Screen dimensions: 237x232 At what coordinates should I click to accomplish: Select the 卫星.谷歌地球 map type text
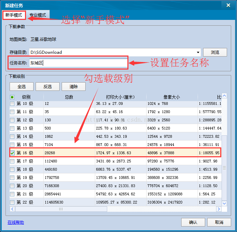(x=43, y=39)
